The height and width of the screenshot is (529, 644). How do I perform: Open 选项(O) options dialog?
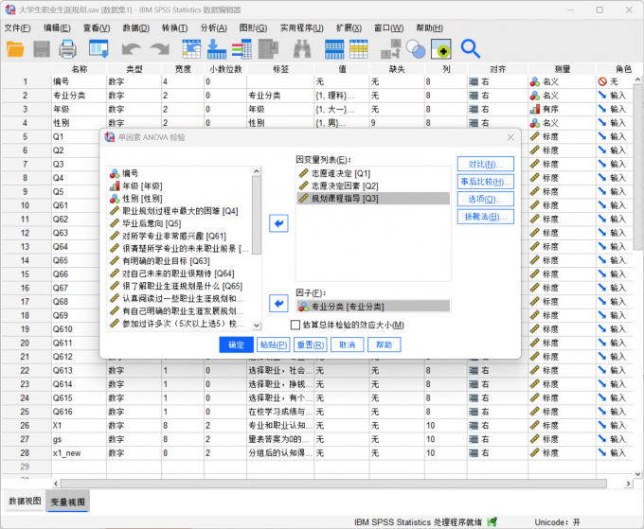(x=486, y=199)
